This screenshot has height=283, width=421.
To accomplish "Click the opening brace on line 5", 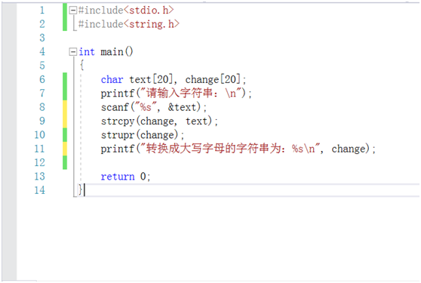I will [81, 65].
